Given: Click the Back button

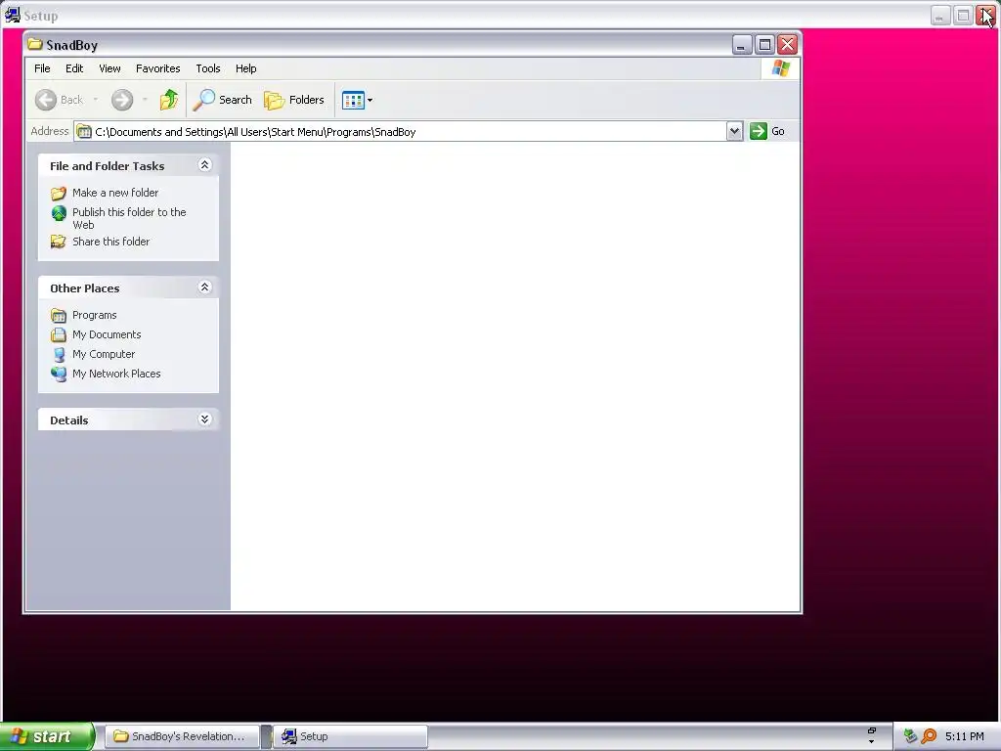Looking at the screenshot, I should click(59, 100).
